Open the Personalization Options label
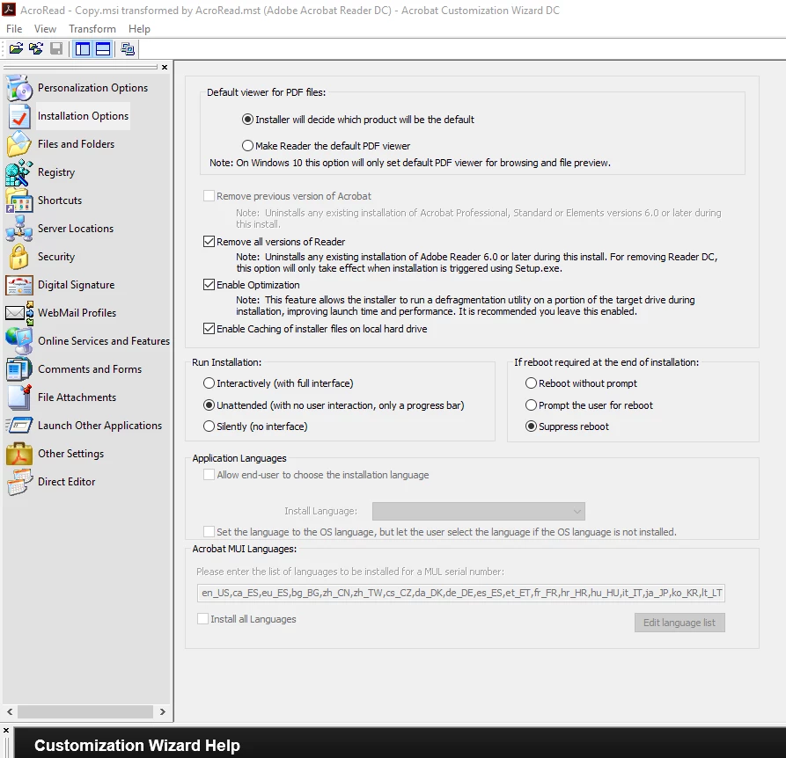Viewport: 786px width, 758px height. click(92, 88)
